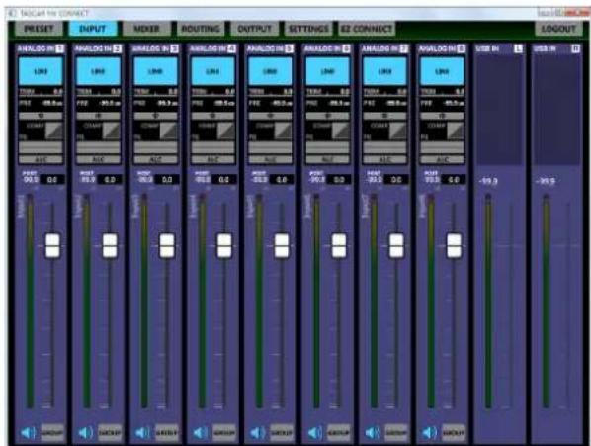Go to the ROUTING tab
Image resolution: width=591 pixels, height=446 pixels.
point(201,29)
